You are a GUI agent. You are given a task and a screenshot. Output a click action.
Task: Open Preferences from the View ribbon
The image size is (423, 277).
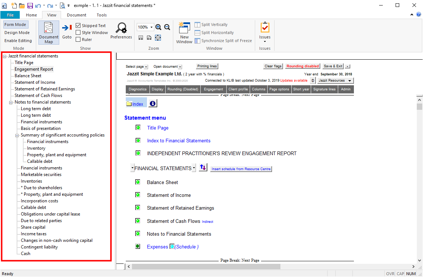click(121, 31)
